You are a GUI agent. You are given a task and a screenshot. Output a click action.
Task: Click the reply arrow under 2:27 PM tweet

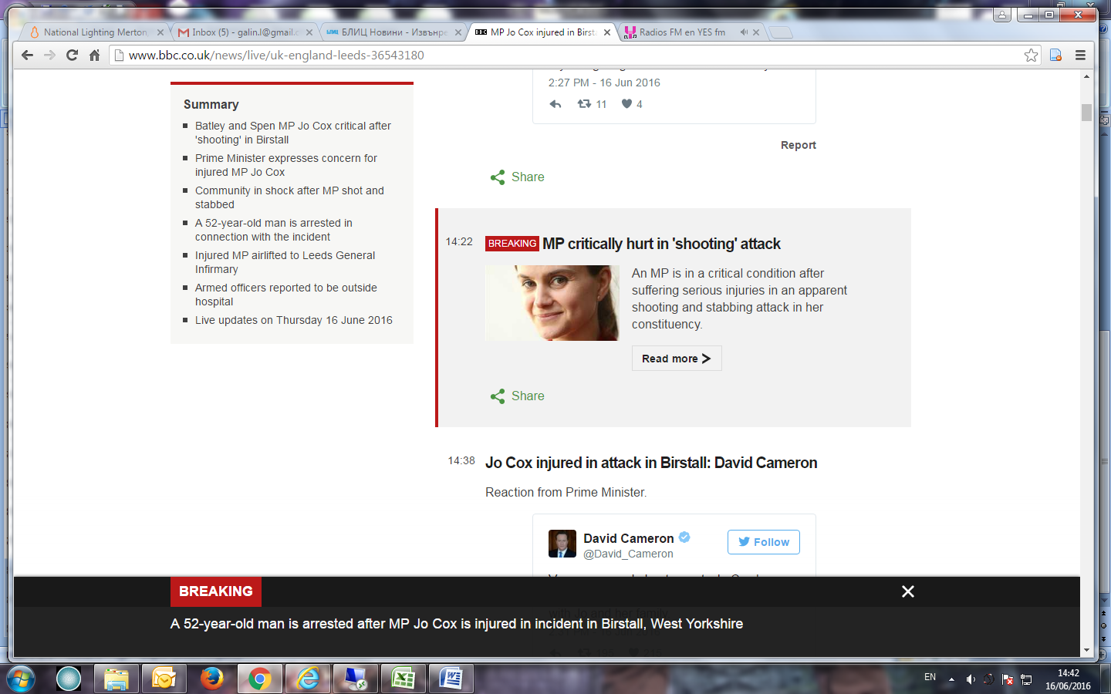pos(555,104)
